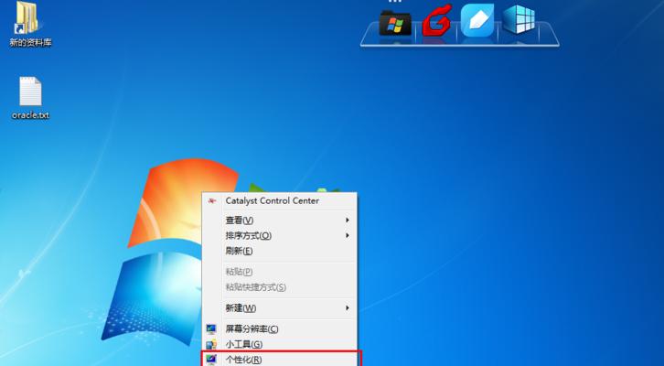Open 屏幕分辨率(C) settings
Viewport: 664px width, 366px height.
pos(280,328)
